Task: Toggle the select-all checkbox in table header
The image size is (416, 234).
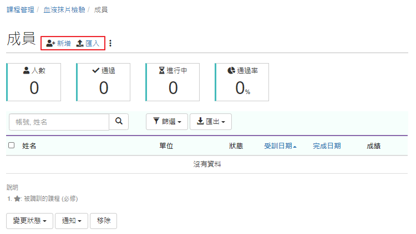Action: coord(12,145)
